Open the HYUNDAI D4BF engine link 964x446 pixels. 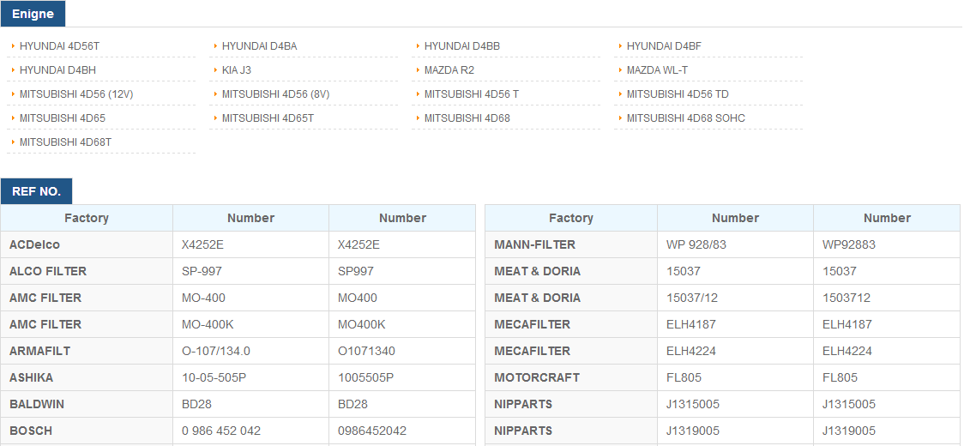coord(664,46)
